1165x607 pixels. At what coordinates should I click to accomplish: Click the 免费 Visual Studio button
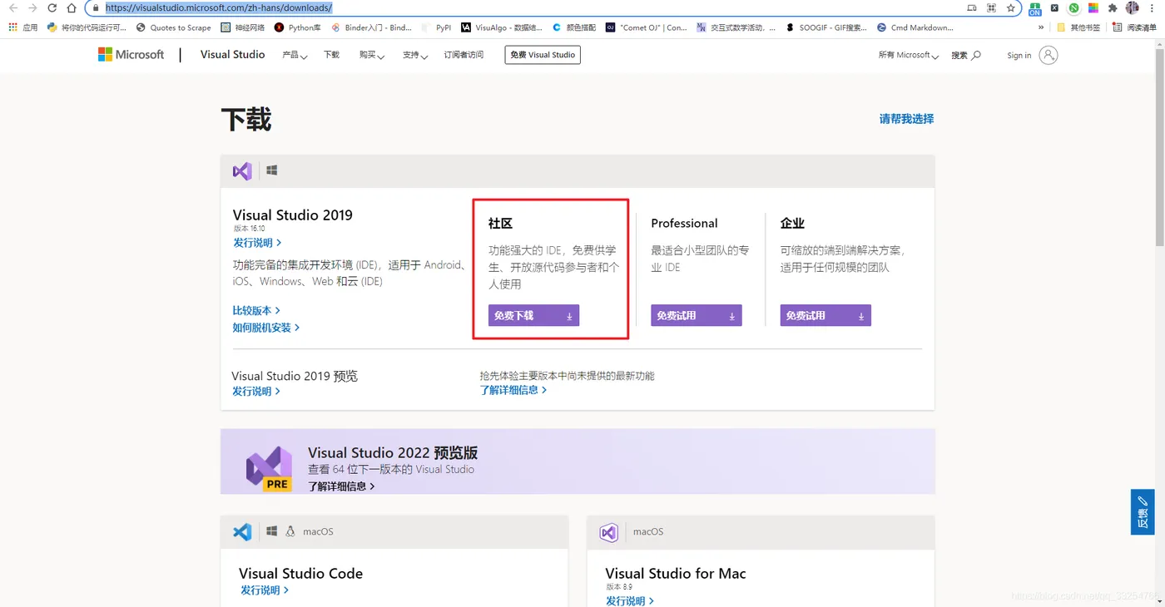click(x=543, y=55)
